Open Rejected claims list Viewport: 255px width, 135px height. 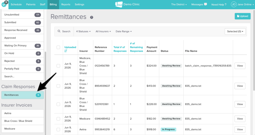point(22,61)
